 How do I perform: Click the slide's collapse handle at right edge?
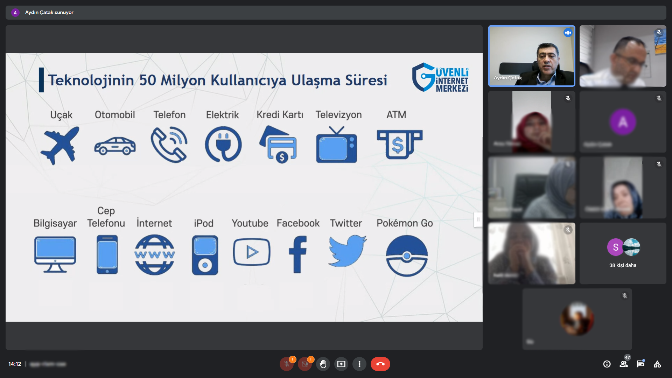(478, 219)
